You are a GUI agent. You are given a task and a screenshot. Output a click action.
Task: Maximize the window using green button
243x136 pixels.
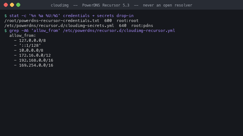18,5
